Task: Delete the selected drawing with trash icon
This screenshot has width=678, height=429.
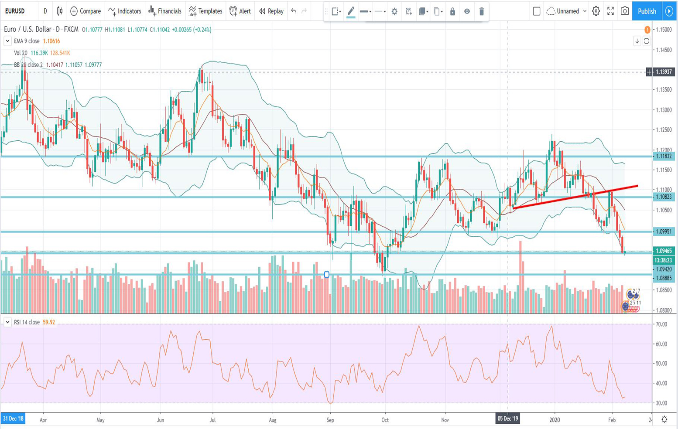Action: 481,12
